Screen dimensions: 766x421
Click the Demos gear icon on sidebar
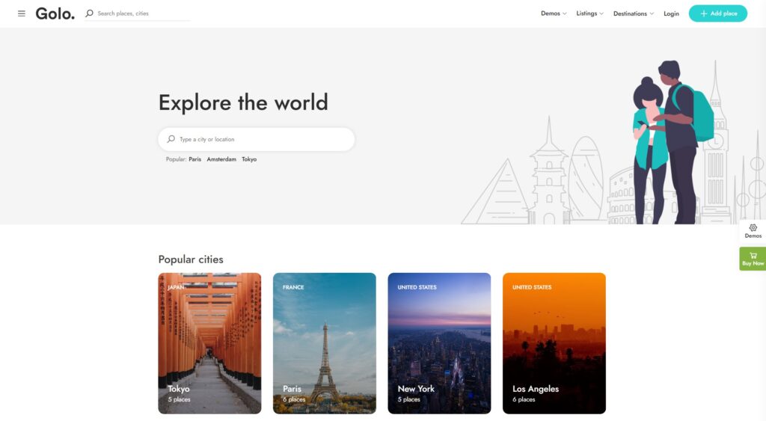[753, 227]
